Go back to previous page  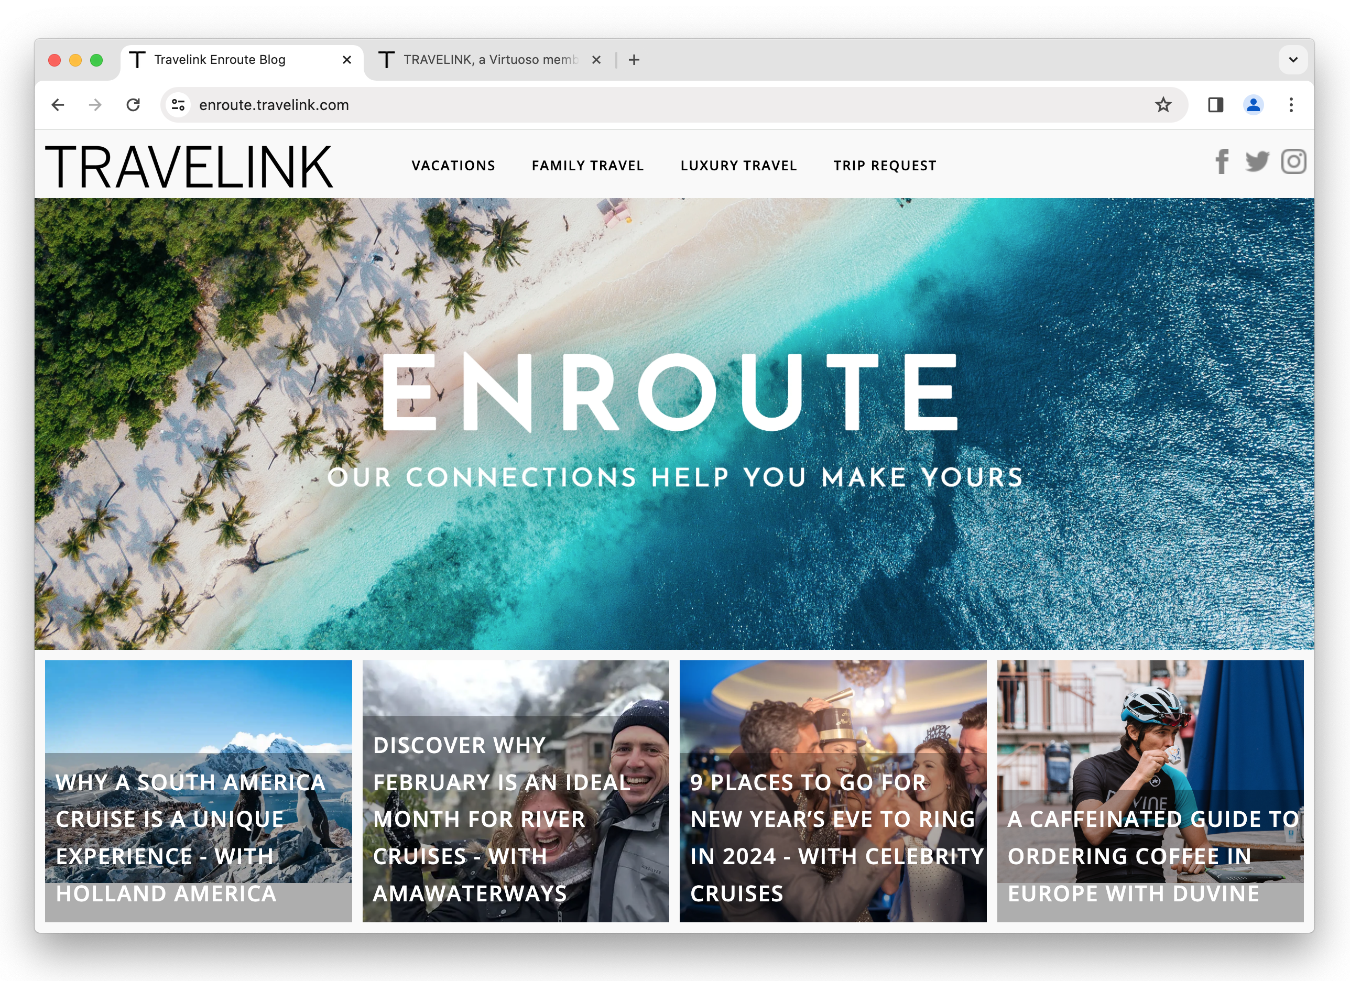58,105
